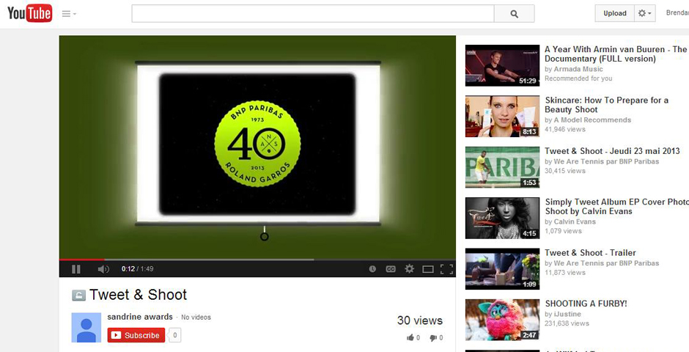Image resolution: width=689 pixels, height=352 pixels.
Task: Click the '0:12 / 1:49' time display
Action: [x=138, y=269]
